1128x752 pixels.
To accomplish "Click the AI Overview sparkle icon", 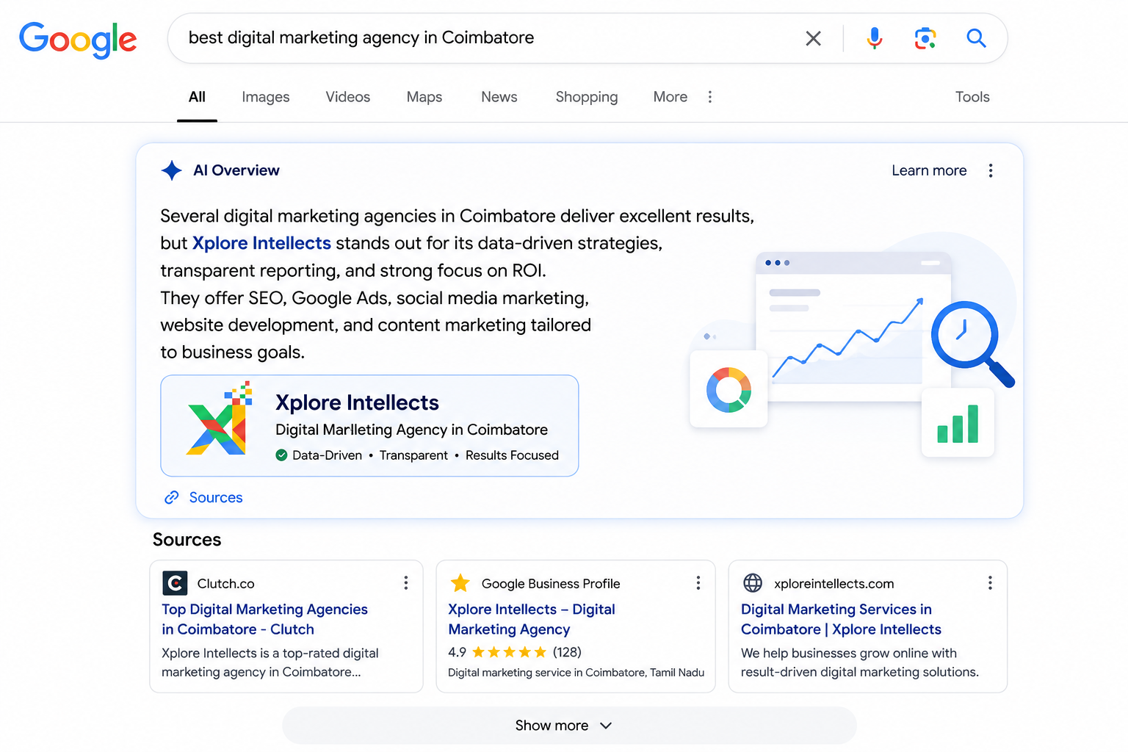I will [172, 170].
